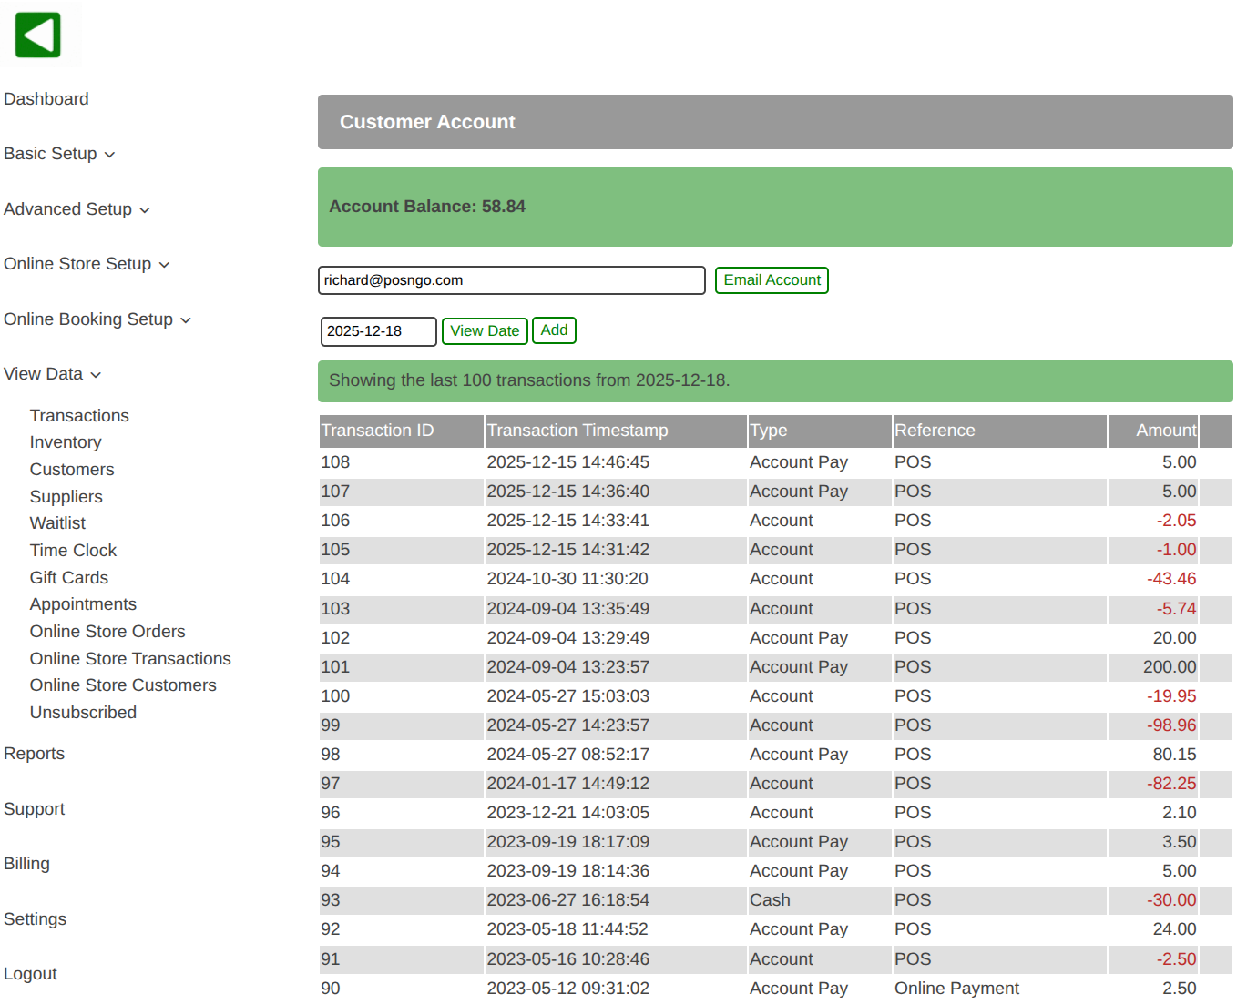This screenshot has height=1004, width=1247.
Task: Focus the email address input field
Action: coord(511,280)
